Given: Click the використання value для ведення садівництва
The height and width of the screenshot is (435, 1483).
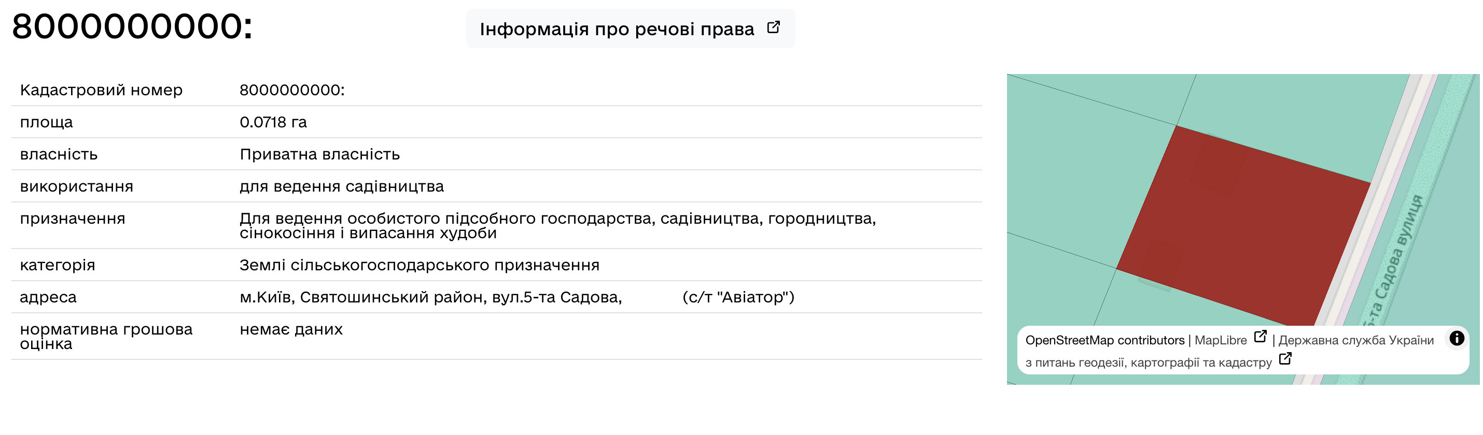Looking at the screenshot, I should pos(341,187).
